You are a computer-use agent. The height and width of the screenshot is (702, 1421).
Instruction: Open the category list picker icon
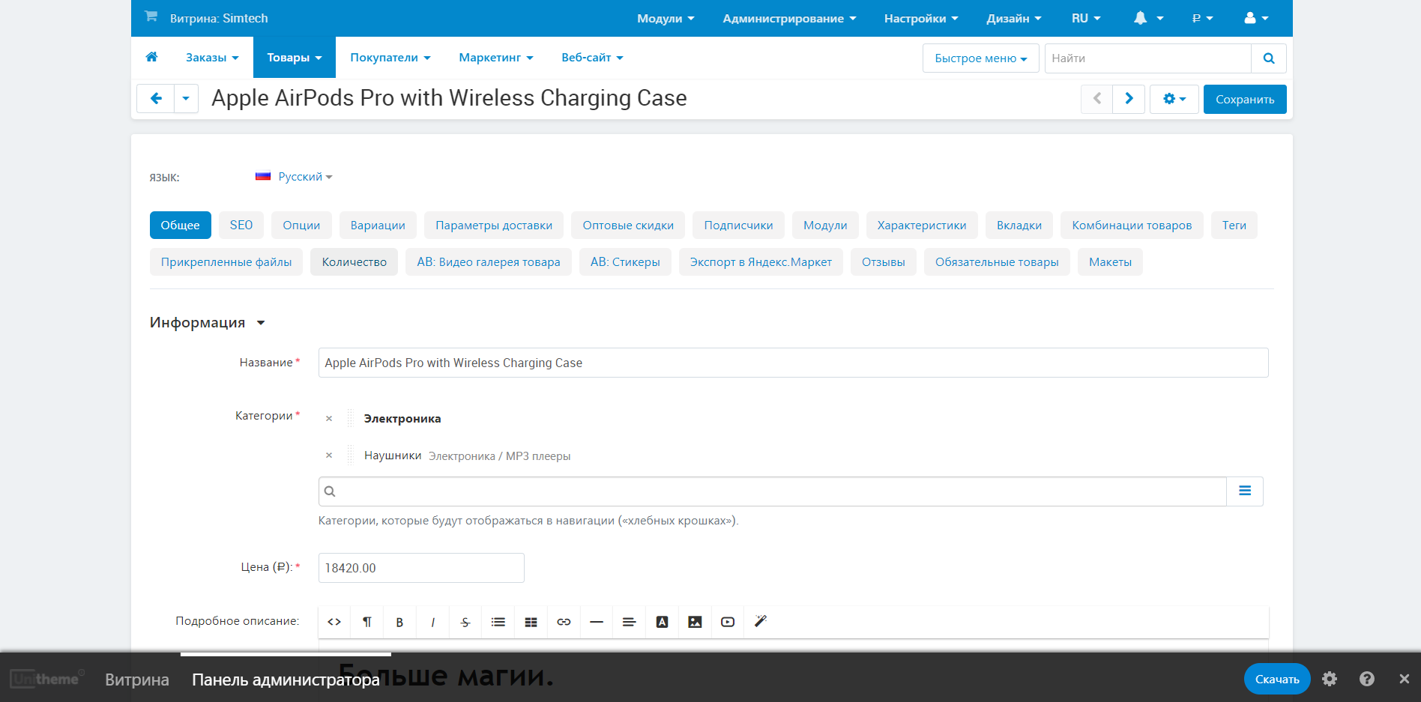click(1245, 491)
